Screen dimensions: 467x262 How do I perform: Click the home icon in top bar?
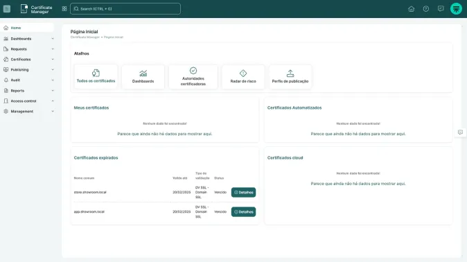click(412, 9)
